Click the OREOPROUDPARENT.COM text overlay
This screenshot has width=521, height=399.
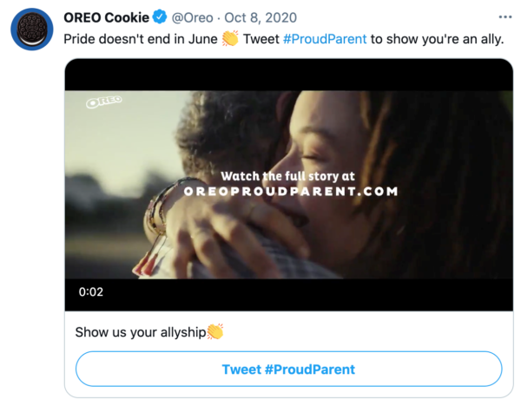(291, 192)
